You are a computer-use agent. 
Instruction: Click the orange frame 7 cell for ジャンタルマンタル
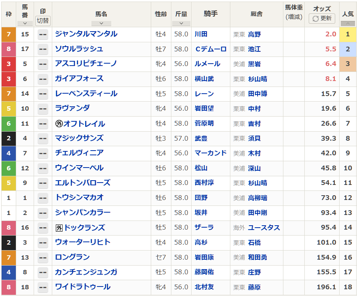click(x=8, y=34)
